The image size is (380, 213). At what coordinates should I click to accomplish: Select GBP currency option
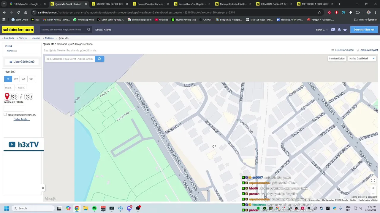[x=31, y=79]
